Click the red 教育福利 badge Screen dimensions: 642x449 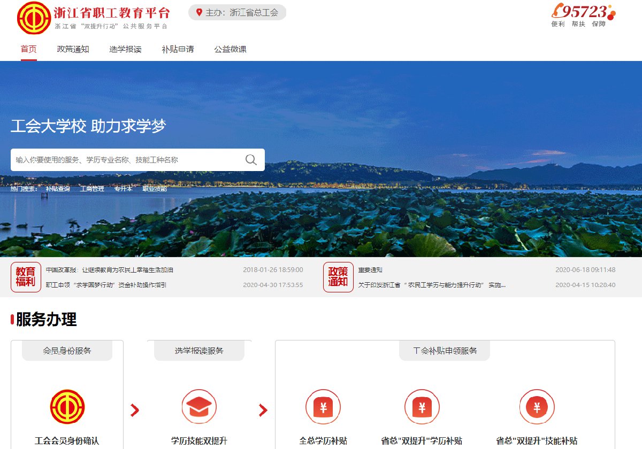click(26, 277)
